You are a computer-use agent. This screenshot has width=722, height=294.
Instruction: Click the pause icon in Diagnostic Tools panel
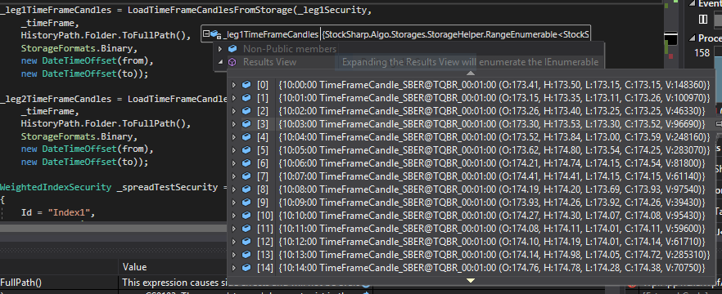coord(703,19)
